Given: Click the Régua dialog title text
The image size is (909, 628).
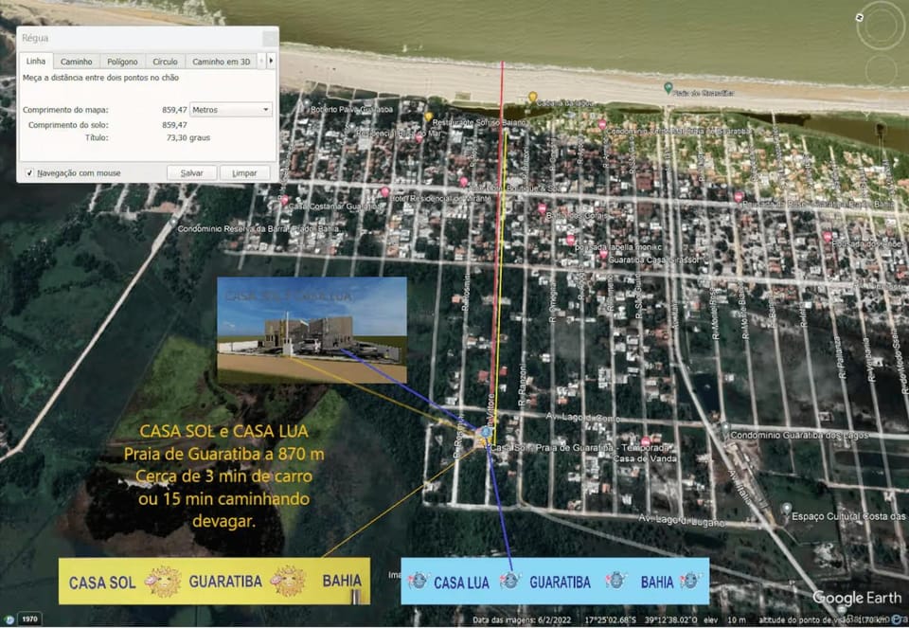Looking at the screenshot, I should (x=35, y=38).
